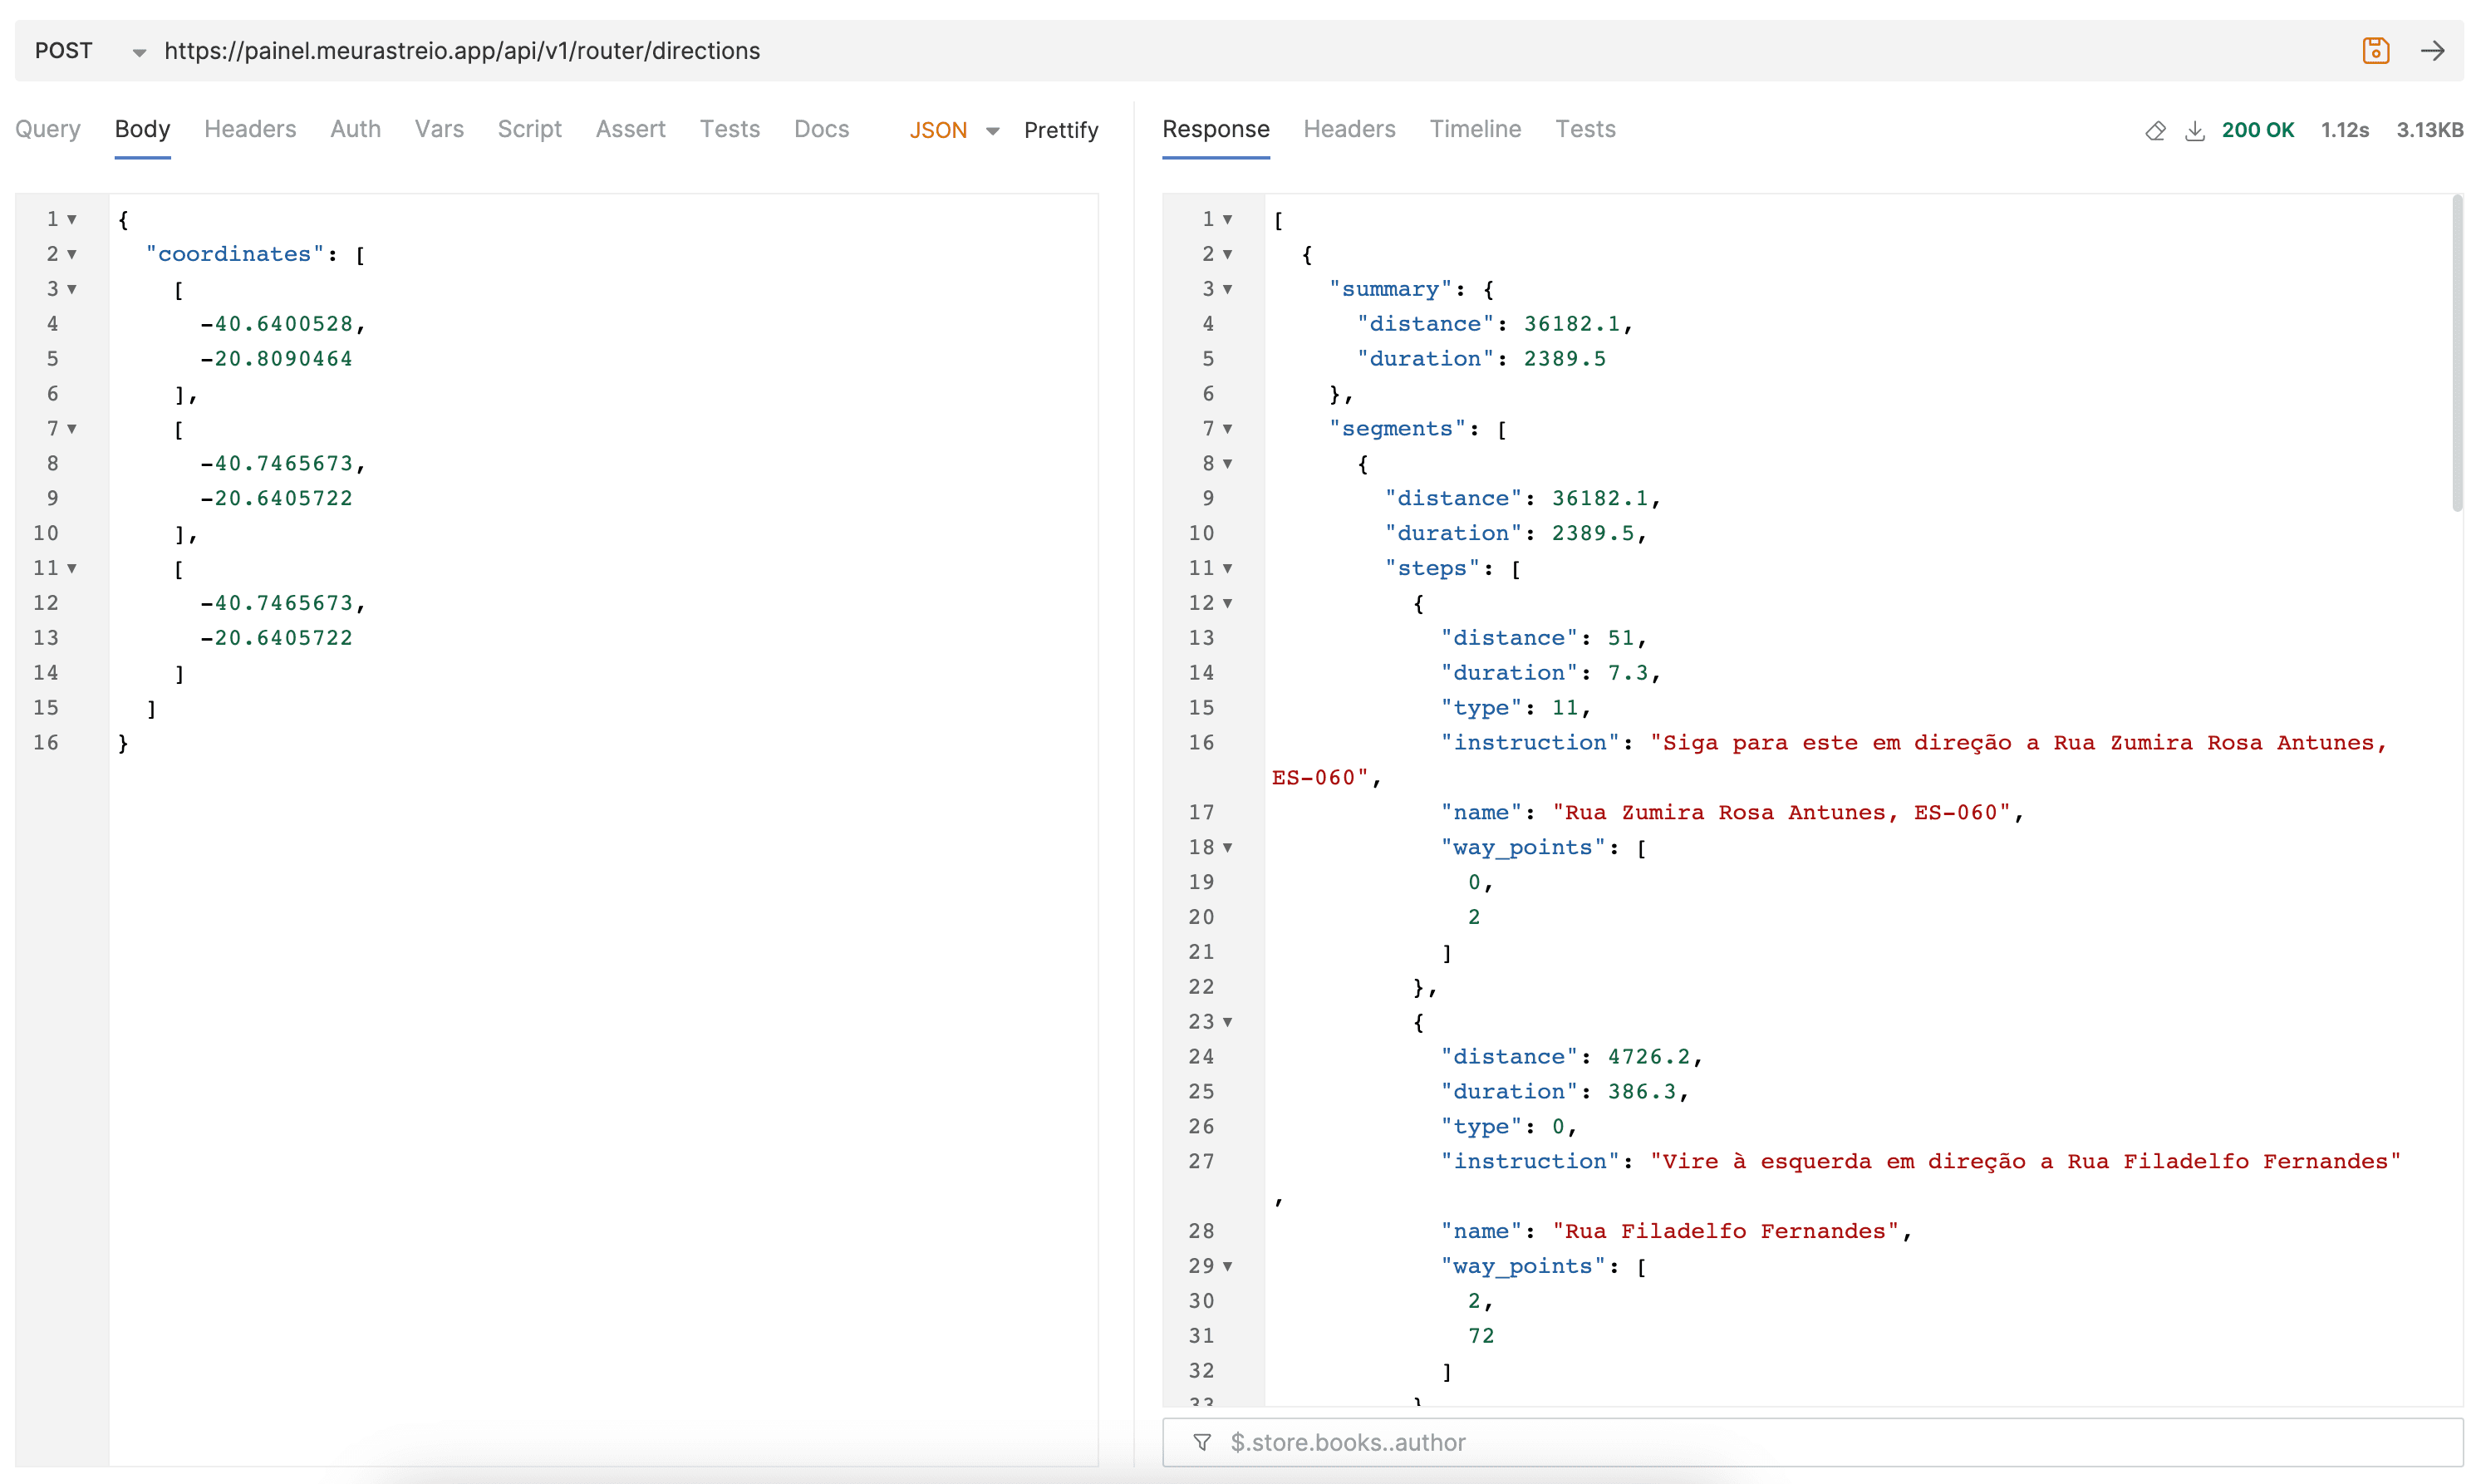This screenshot has height=1484, width=2481.
Task: Clear the response with the eraser icon
Action: coord(2155,130)
